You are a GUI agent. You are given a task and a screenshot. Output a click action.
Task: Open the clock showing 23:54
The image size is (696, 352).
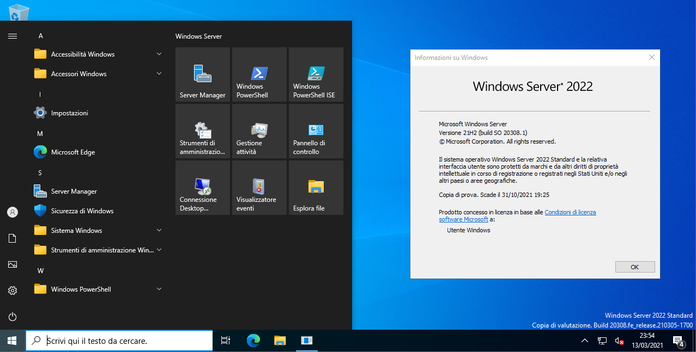pos(647,341)
